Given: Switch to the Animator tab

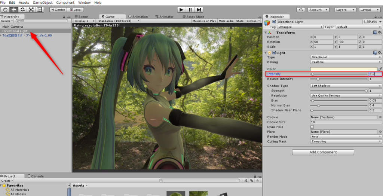Looking at the screenshot, I should (x=165, y=16).
